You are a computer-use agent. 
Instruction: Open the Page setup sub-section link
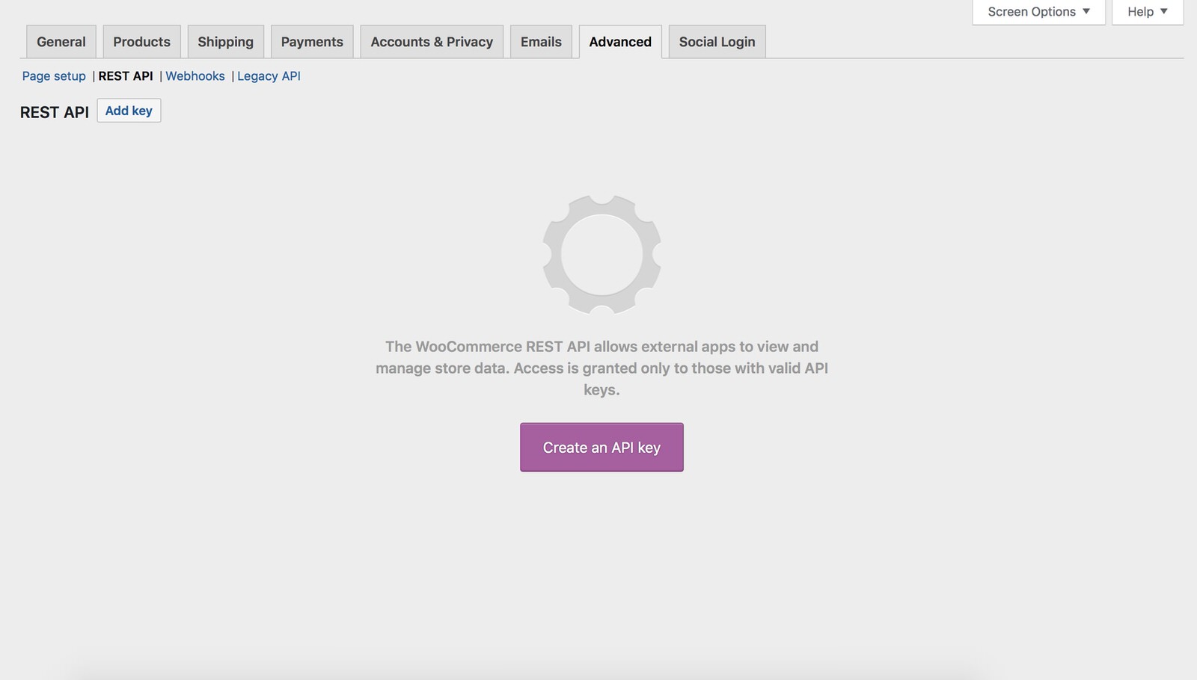[x=54, y=76]
